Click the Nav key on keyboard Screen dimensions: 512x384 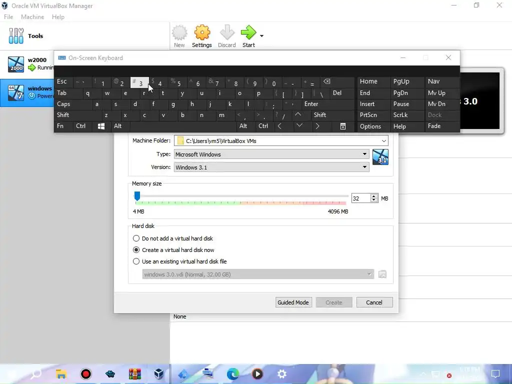(442, 81)
